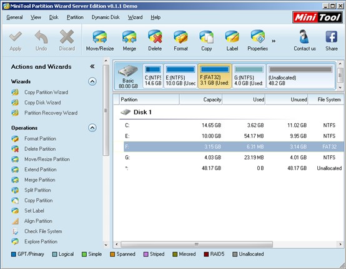
Task: Click the MiniTool logo
Action: (x=317, y=18)
